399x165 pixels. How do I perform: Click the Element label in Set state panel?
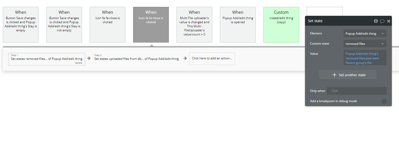coord(316,33)
